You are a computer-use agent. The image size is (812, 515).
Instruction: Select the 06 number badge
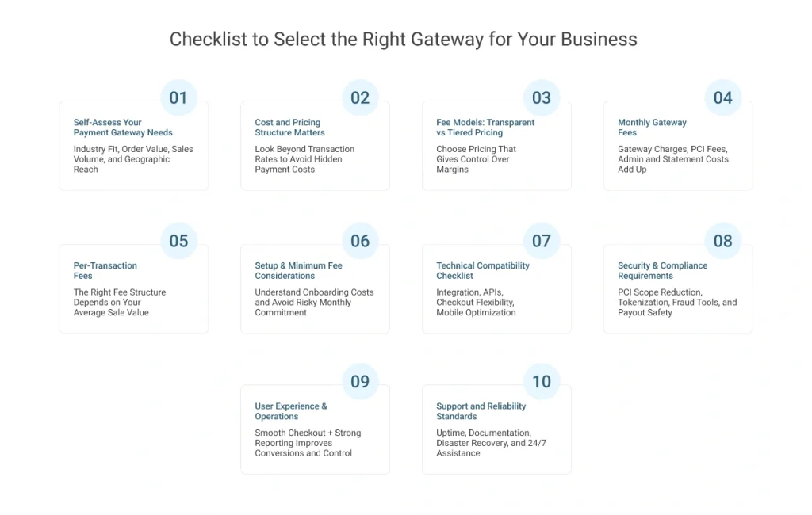[x=360, y=241]
